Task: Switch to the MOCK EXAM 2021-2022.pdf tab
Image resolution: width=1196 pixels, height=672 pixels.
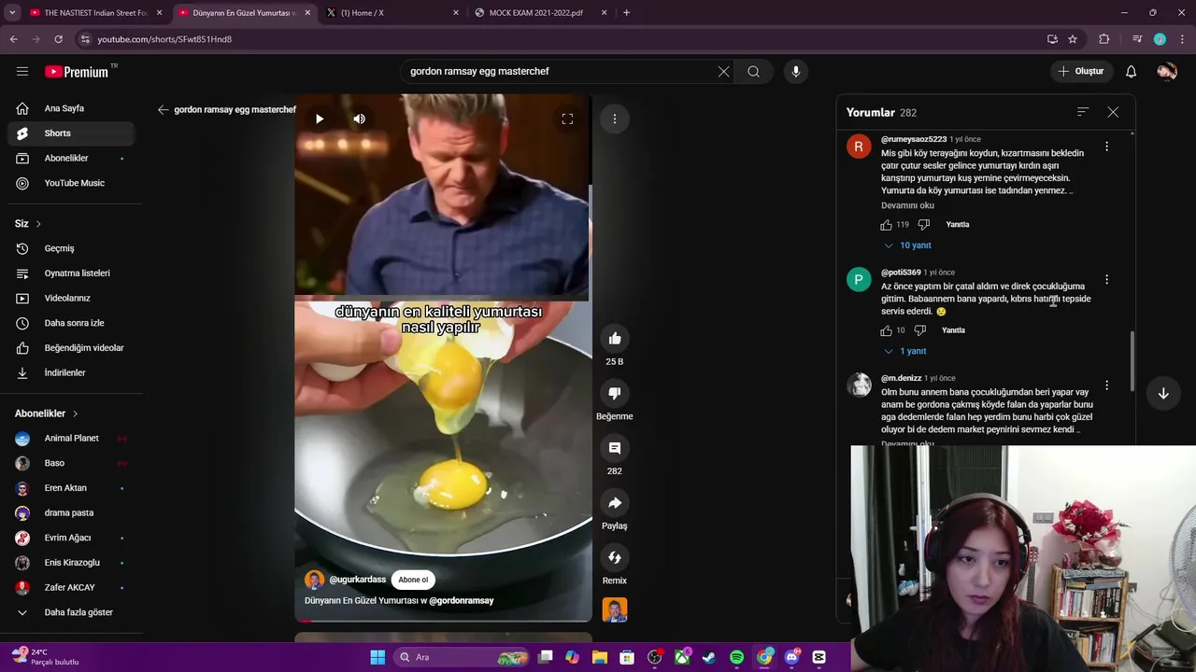Action: coord(541,13)
